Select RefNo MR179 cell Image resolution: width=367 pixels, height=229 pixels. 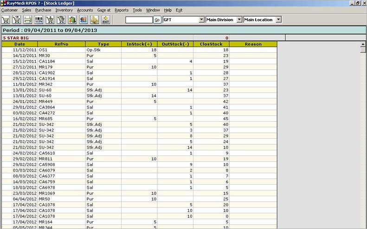62,67
